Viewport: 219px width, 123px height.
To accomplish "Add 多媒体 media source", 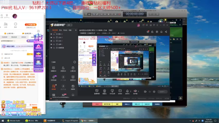I will click(120, 92).
